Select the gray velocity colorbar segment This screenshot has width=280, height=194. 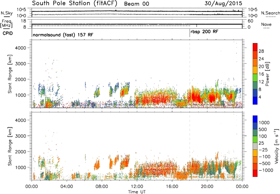pyautogui.click(x=255, y=146)
